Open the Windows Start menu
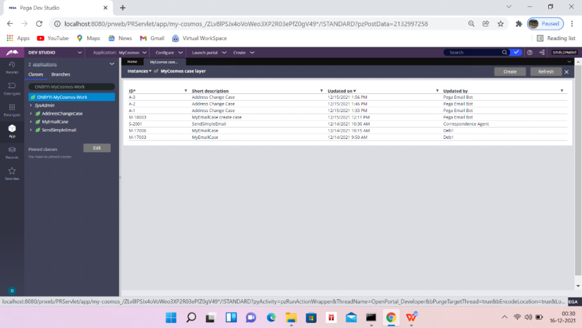582x328 pixels. [x=171, y=317]
